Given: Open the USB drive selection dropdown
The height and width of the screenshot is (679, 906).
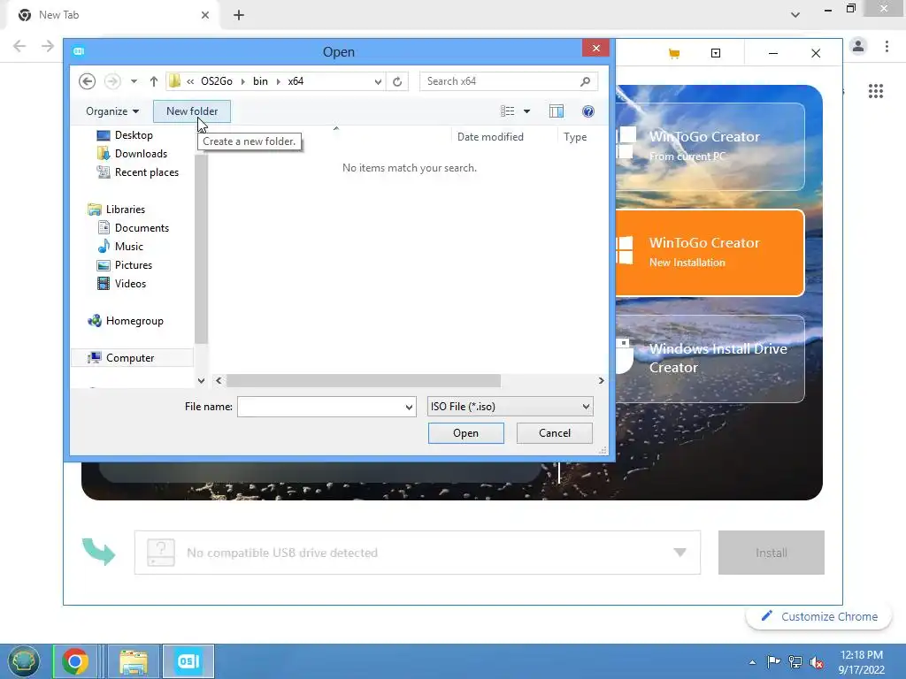Looking at the screenshot, I should pyautogui.click(x=680, y=553).
